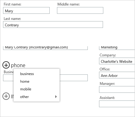This screenshot has height=117, width=135.
Task: Click the empty Middle name field
Action: click(80, 10)
